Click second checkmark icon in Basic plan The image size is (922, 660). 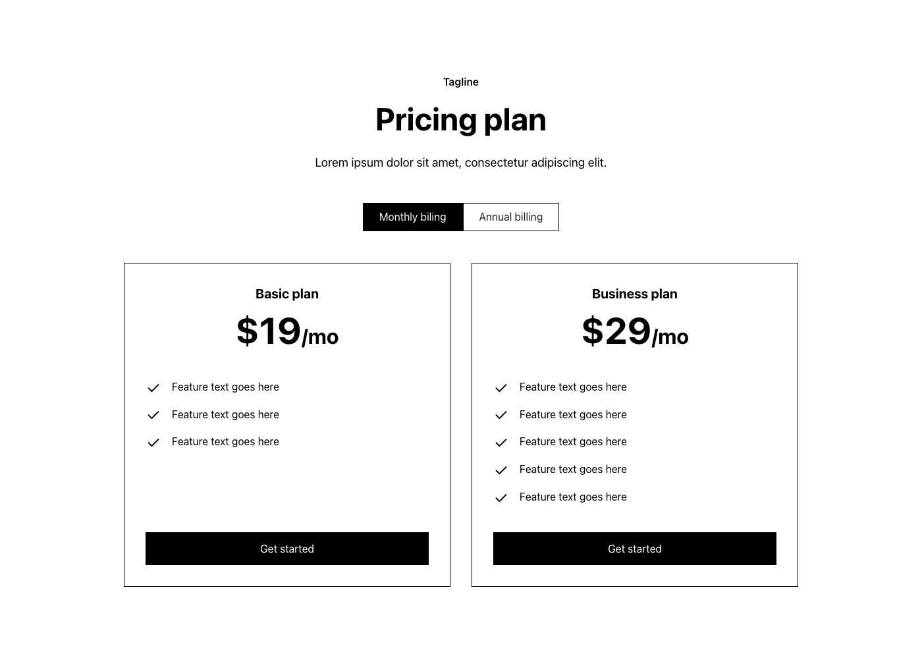153,415
